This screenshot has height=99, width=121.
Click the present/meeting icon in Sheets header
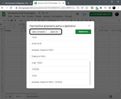pos(84,14)
